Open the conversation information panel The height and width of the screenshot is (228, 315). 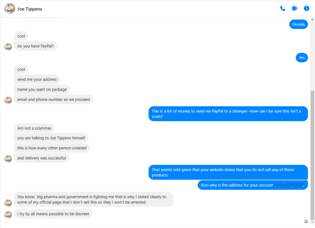(306, 8)
